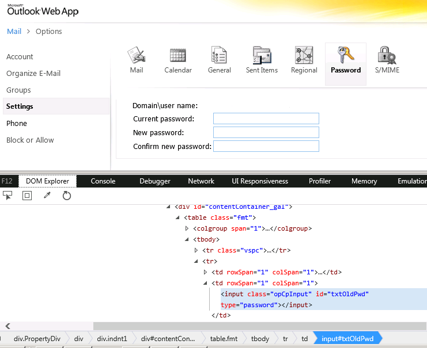
Task: Click div#contentCon... breadcrumb item
Action: pos(168,339)
